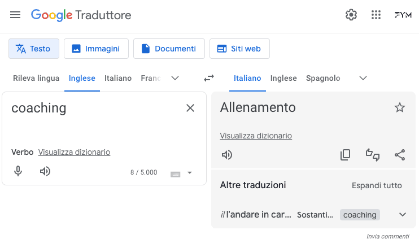Select Spagnolo as target language
Viewport: 419px width, 243px height.
coord(323,78)
